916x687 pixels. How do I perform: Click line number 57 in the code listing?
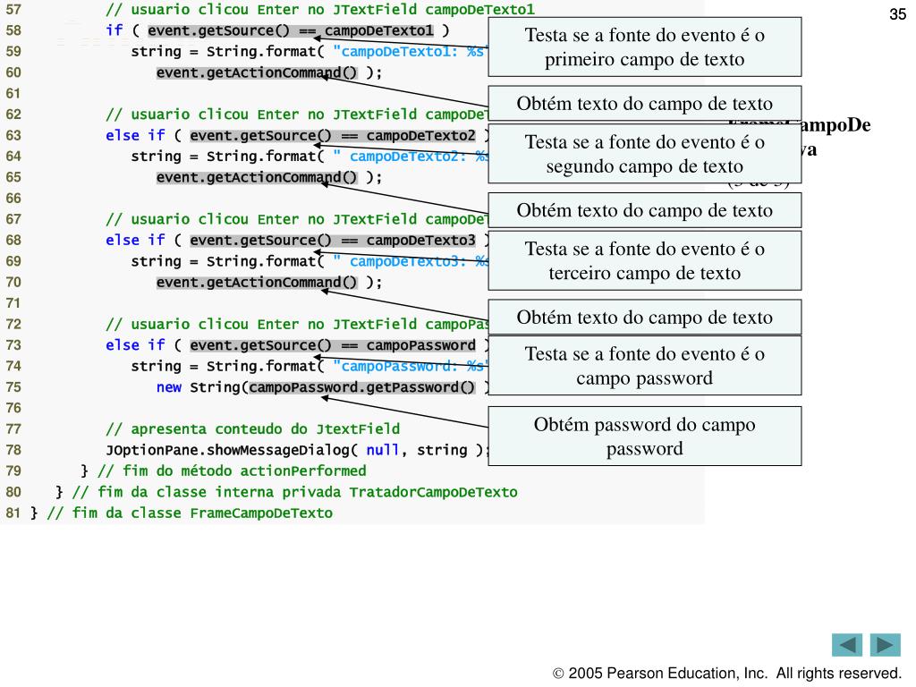13,11
